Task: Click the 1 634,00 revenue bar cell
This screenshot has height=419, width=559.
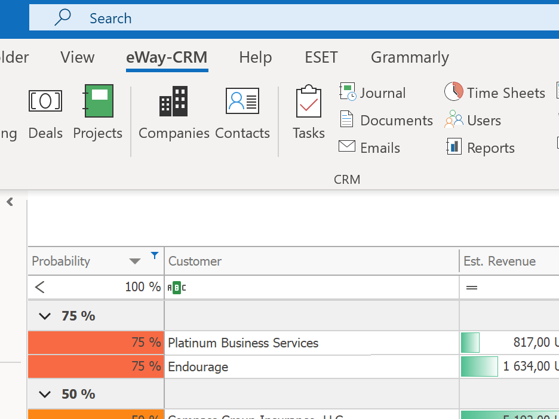Action: [x=509, y=366]
